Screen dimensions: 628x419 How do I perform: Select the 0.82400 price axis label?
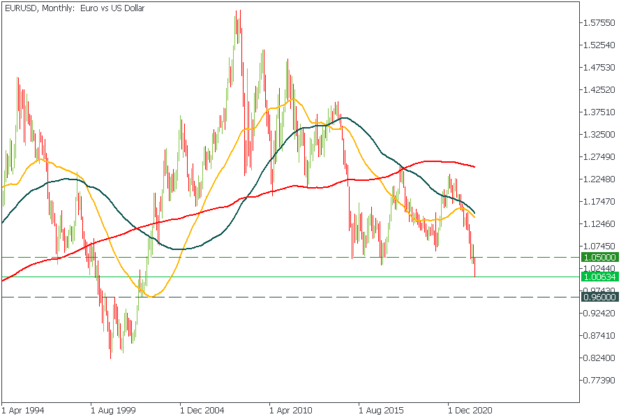coord(599,358)
